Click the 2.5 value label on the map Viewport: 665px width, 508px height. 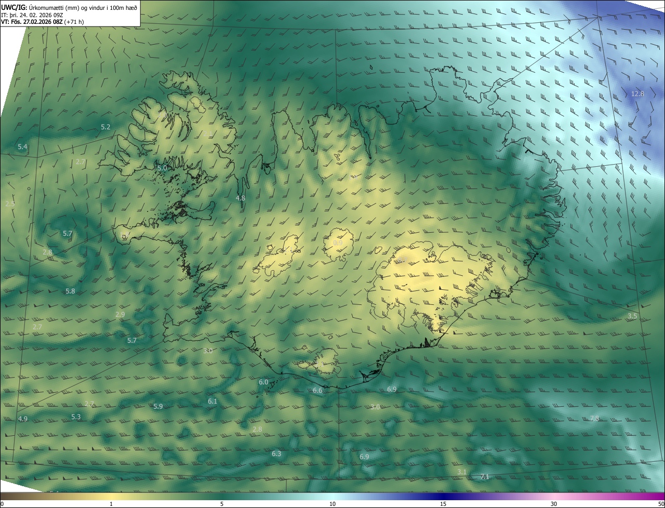[x=10, y=204]
